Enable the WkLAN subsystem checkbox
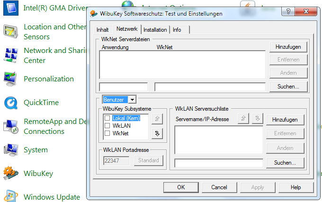This screenshot has width=322, height=202. coord(107,125)
